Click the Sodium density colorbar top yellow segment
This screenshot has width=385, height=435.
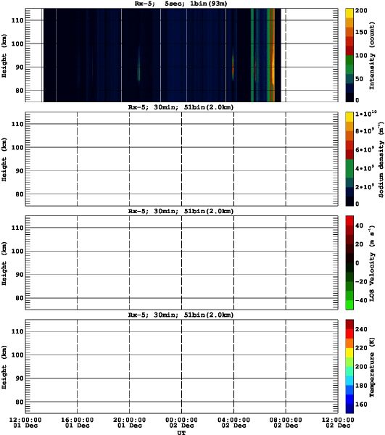click(x=349, y=117)
